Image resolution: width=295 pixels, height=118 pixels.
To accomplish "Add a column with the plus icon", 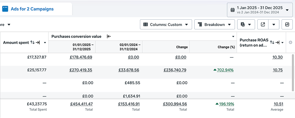I will tap(290, 42).
